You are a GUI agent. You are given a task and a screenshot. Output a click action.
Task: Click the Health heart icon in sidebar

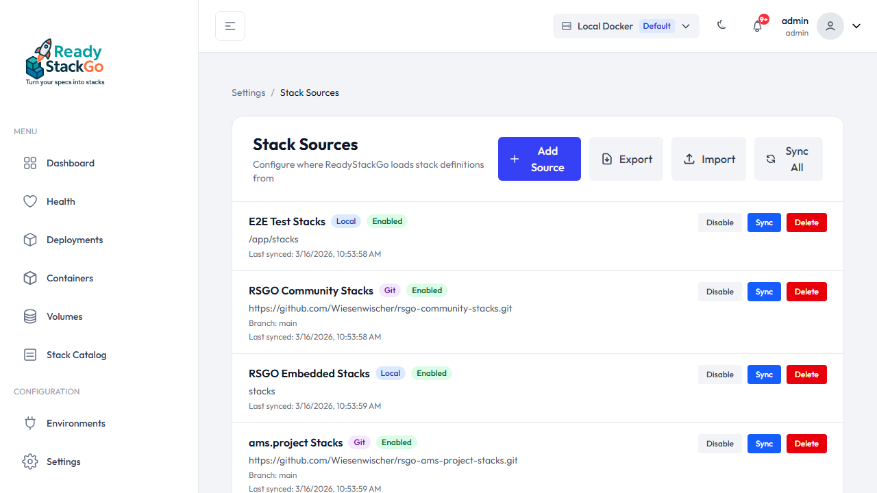(x=30, y=201)
